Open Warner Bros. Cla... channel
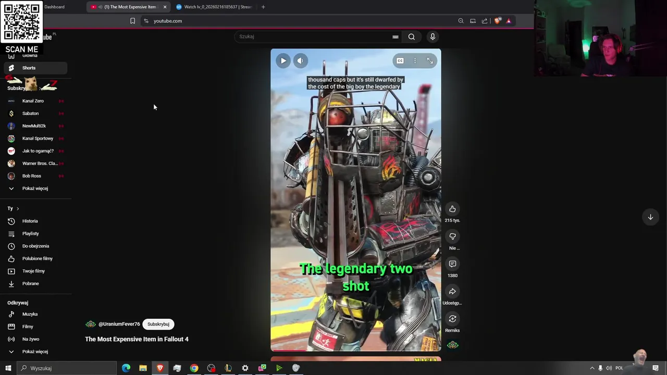The image size is (667, 375). pyautogui.click(x=35, y=164)
